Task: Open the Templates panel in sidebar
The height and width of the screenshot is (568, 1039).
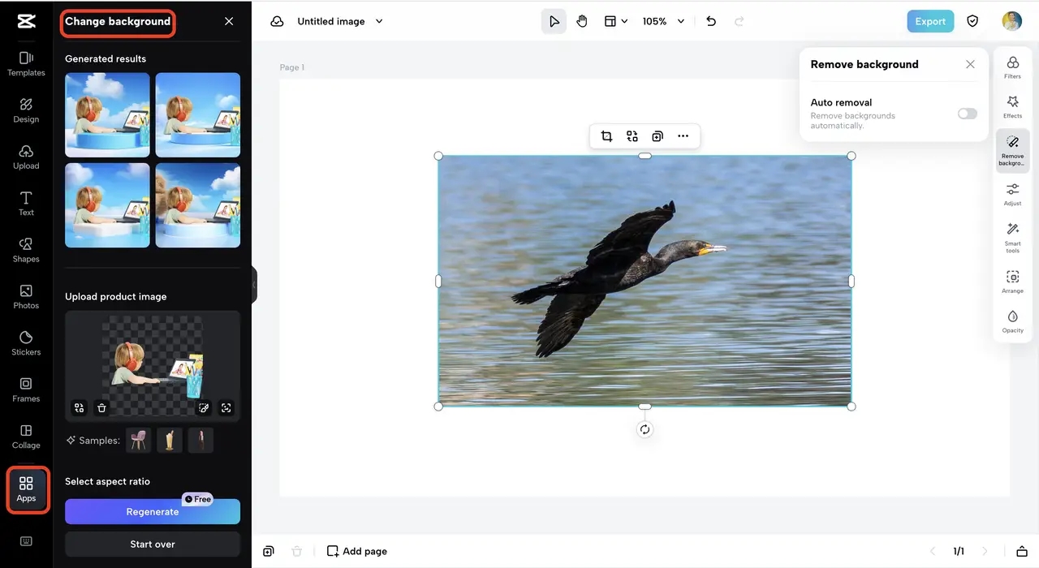Action: point(26,63)
